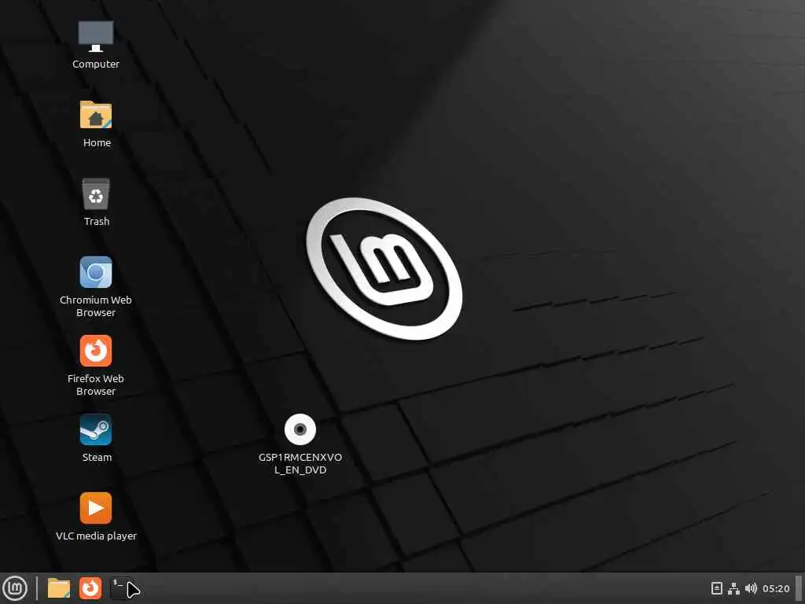
Task: Select the GSP1RMCENXVOL_EN_DVD disc icon
Action: point(300,429)
